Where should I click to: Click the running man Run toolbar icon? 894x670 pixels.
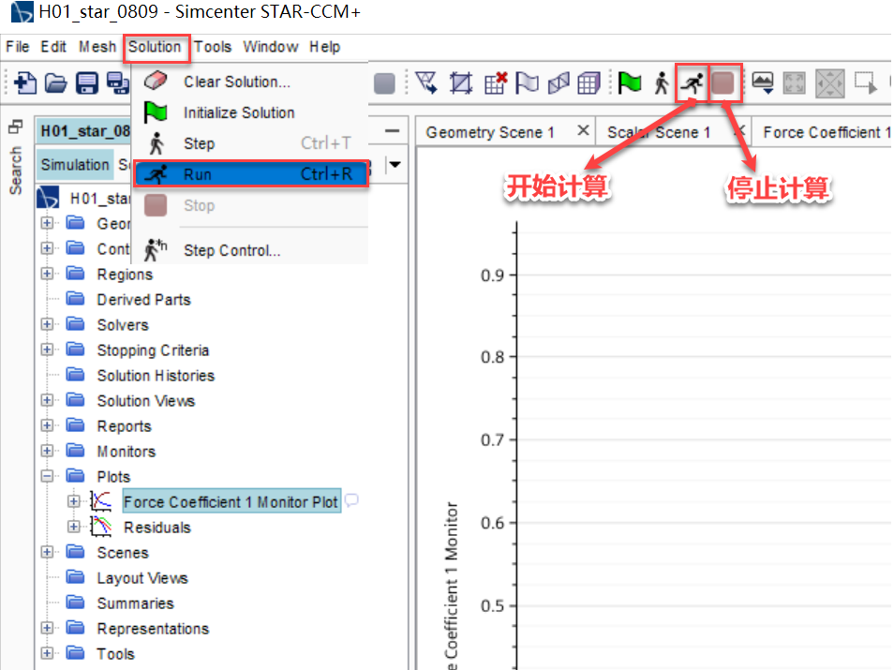692,83
